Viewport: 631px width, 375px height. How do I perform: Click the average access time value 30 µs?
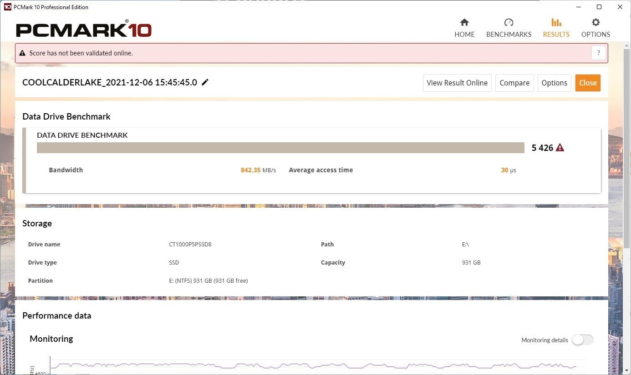pos(509,170)
